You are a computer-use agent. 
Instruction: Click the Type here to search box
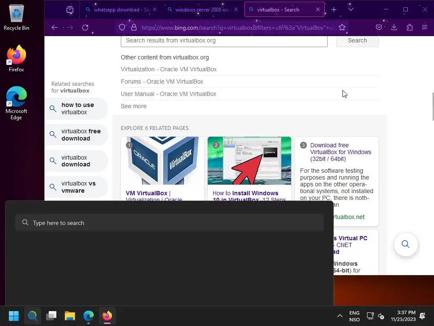point(170,222)
